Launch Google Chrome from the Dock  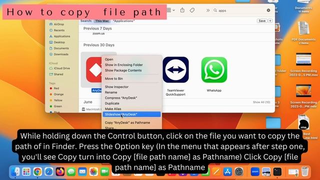pos(37,172)
